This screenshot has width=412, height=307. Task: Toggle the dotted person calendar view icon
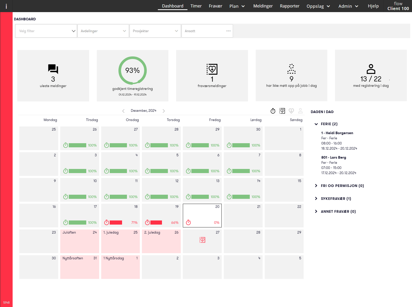tap(301, 111)
